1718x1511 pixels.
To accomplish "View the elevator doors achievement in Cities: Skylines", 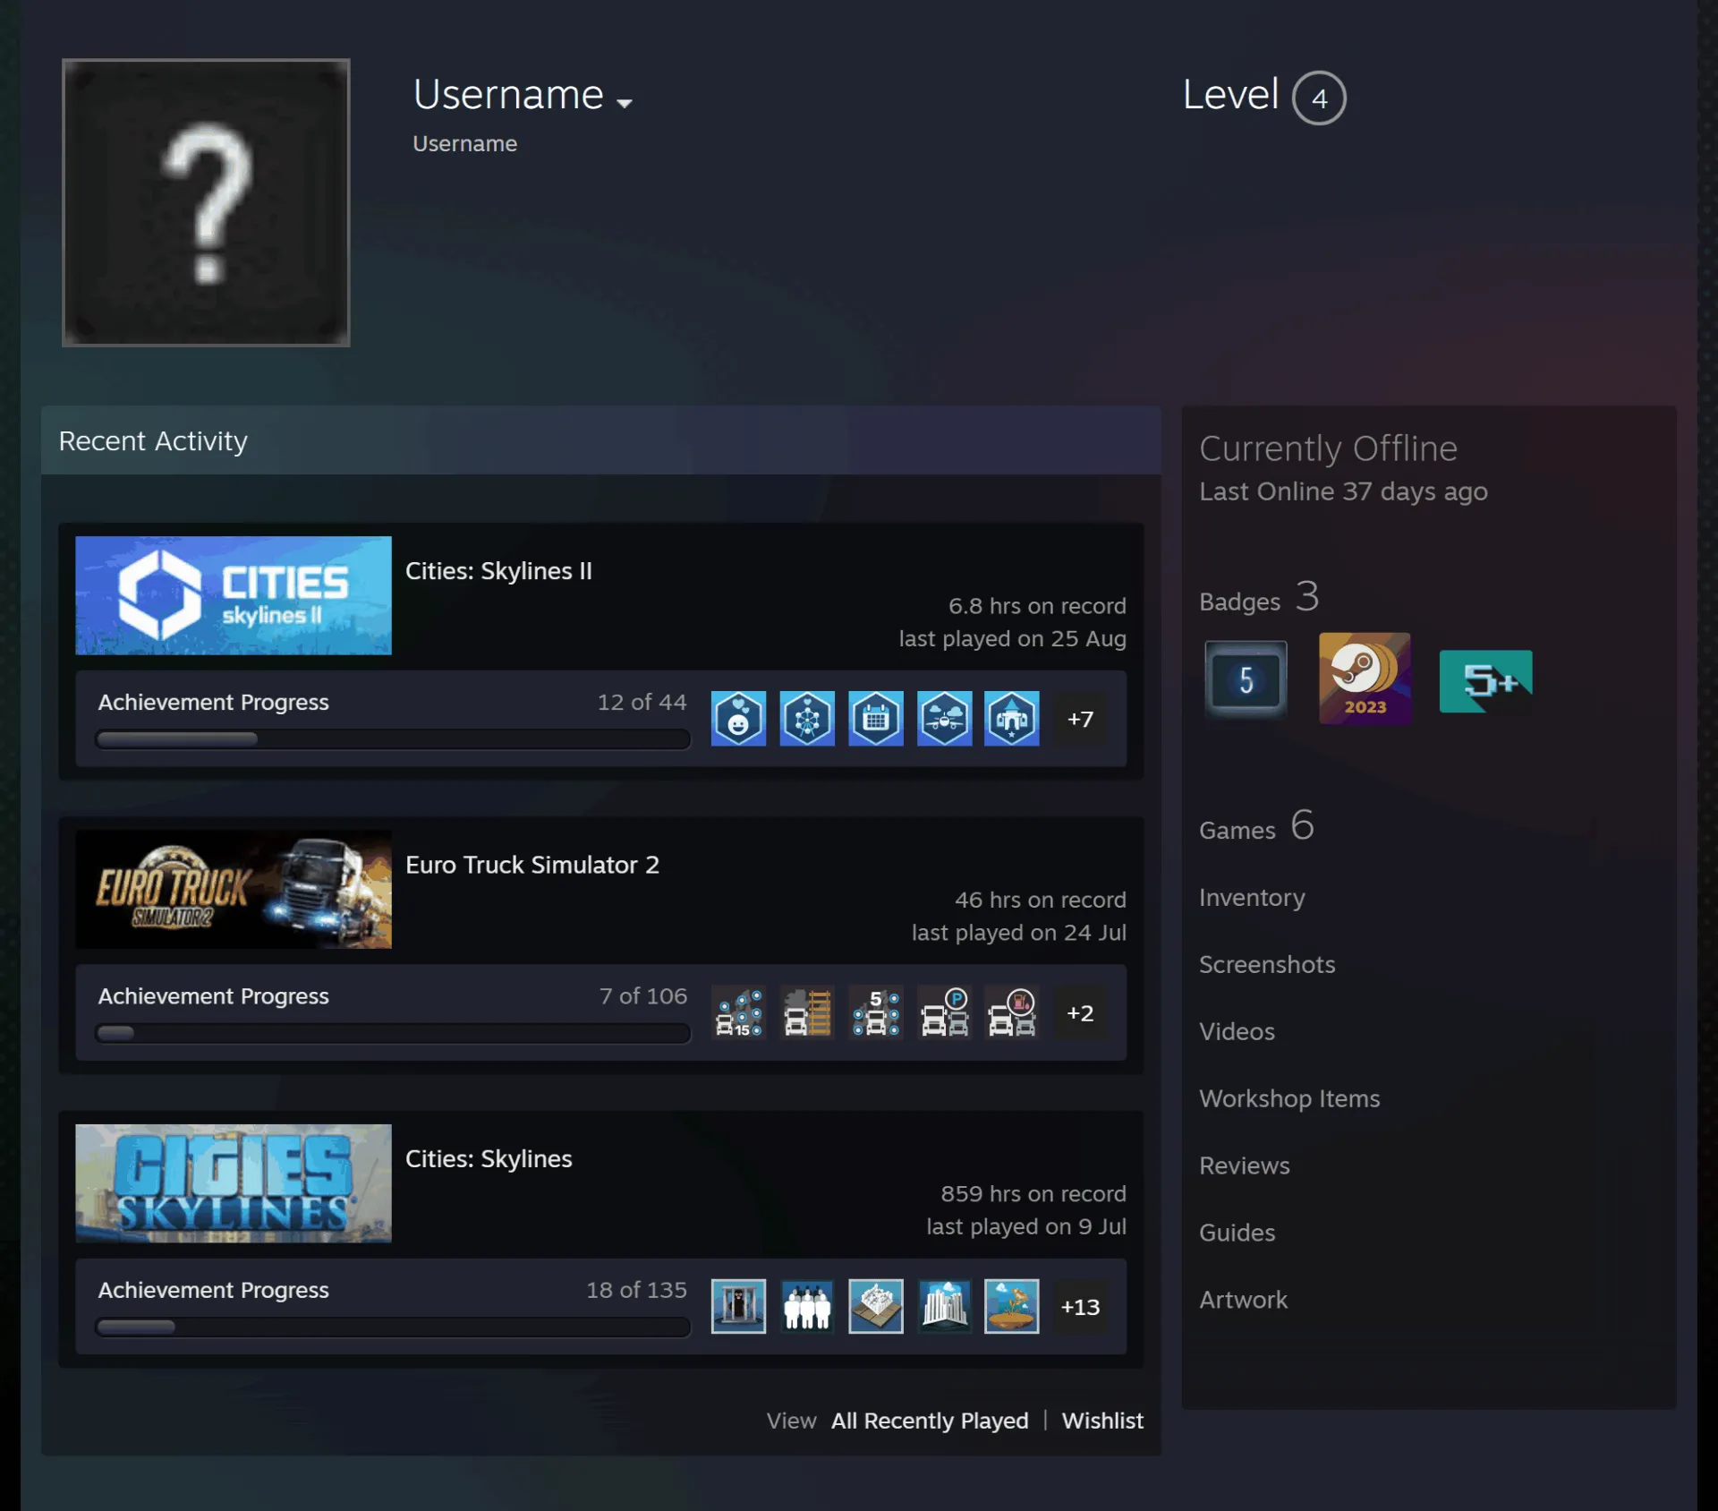I will [x=738, y=1306].
